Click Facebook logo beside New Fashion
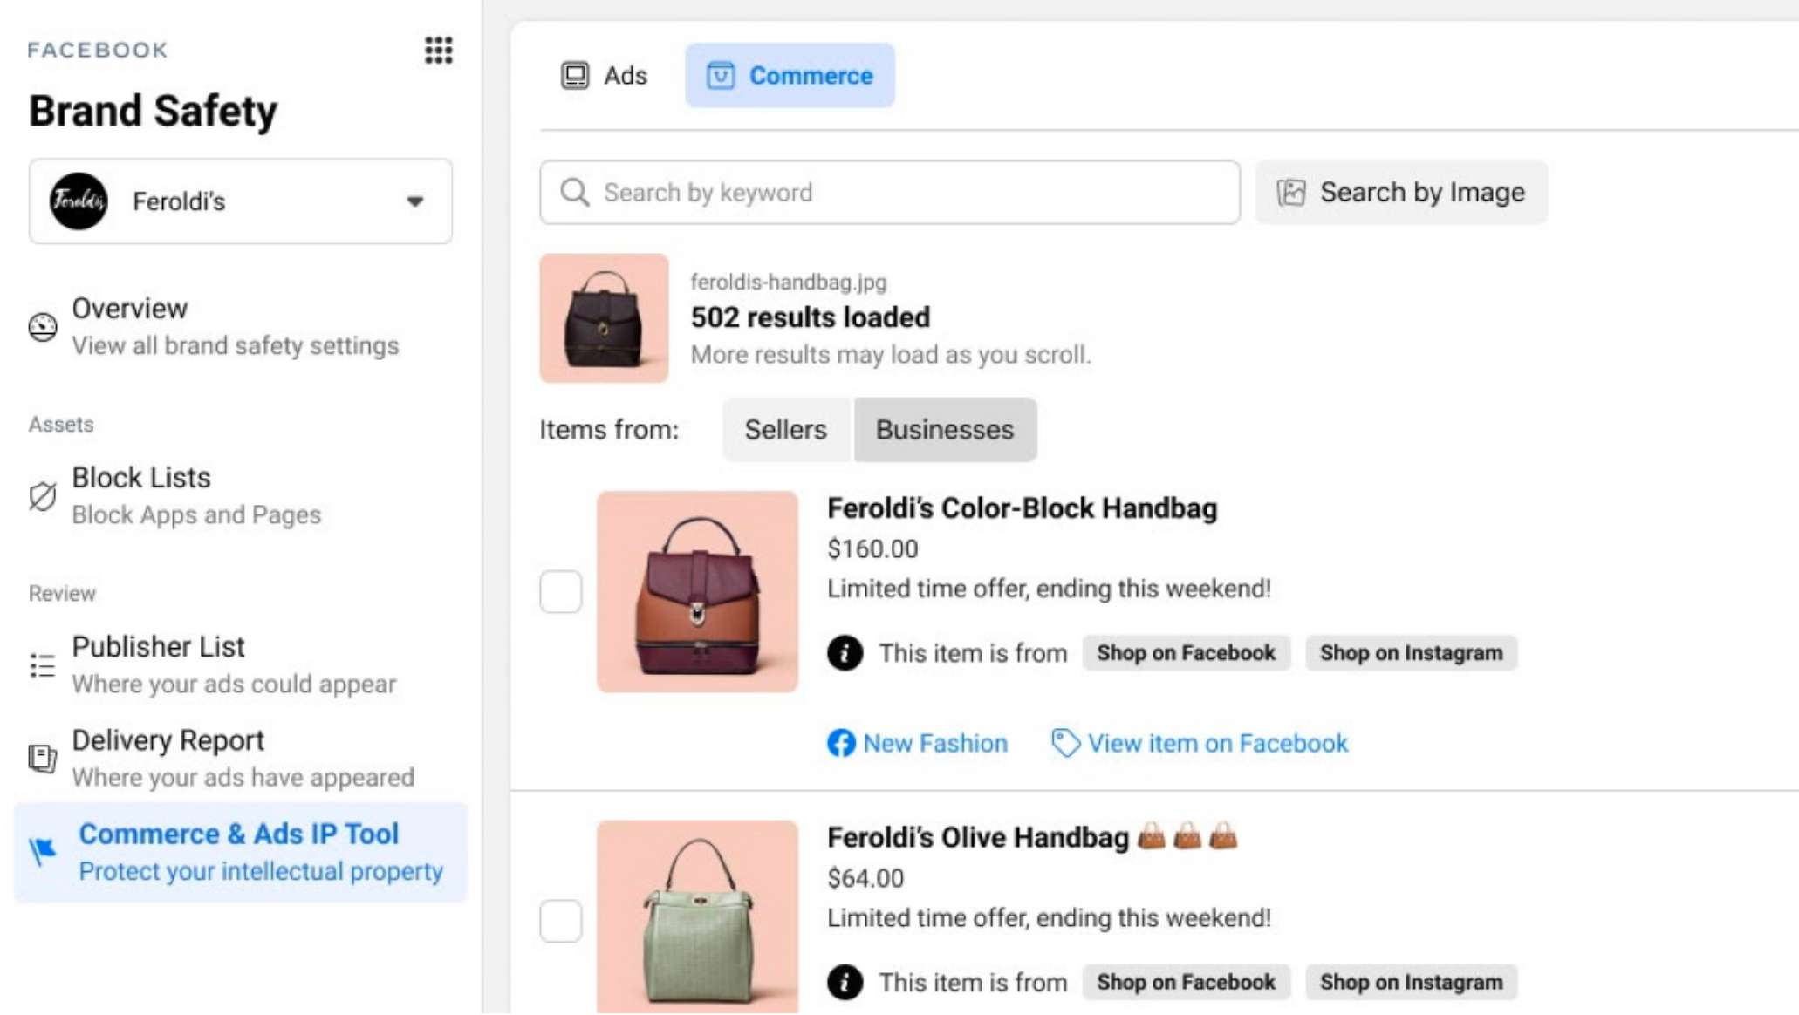Image resolution: width=1799 pixels, height=1015 pixels. 841,744
